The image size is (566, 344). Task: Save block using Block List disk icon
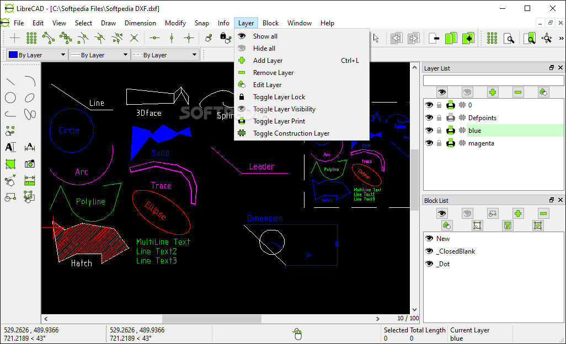pos(508,225)
